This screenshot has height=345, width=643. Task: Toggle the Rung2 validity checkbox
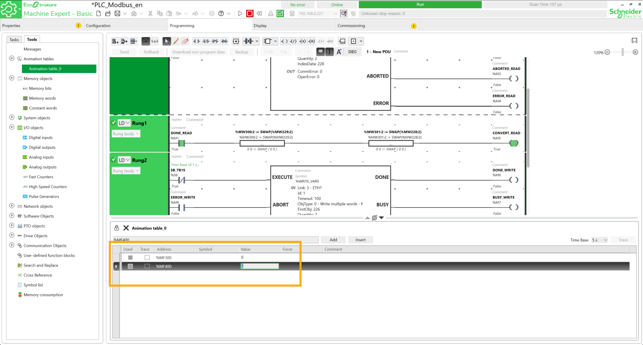click(x=114, y=160)
